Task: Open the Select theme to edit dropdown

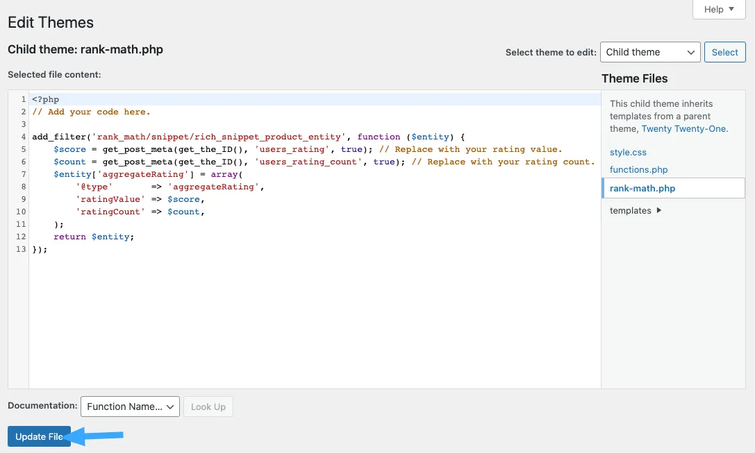Action: [650, 52]
